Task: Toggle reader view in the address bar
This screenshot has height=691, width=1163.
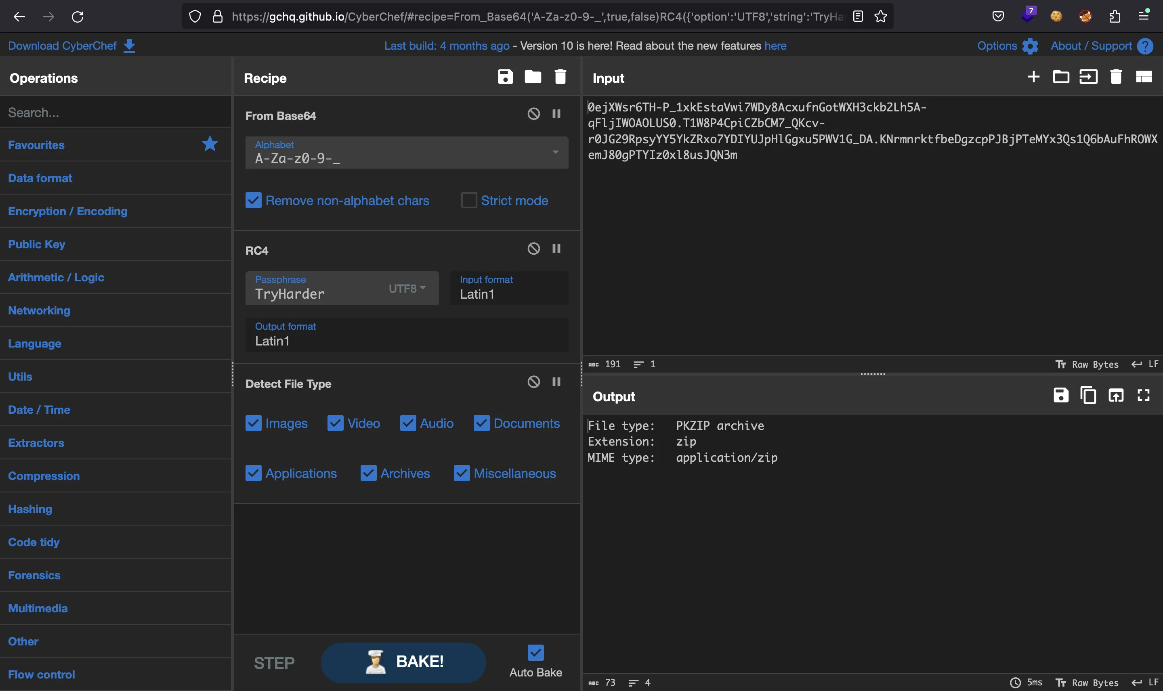Action: coord(858,17)
